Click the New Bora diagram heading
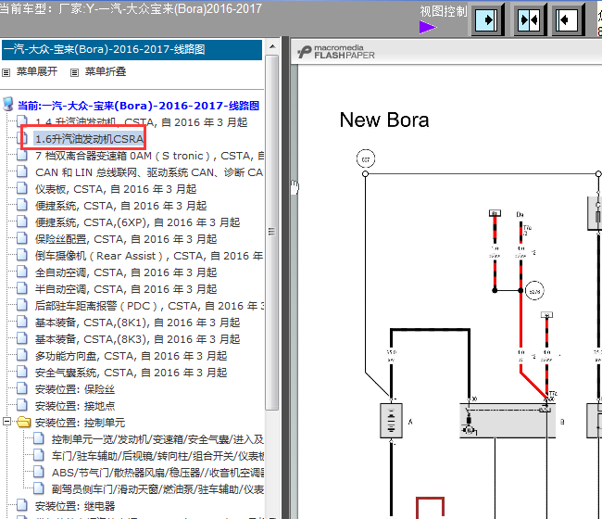Image resolution: width=602 pixels, height=519 pixels. pos(384,120)
